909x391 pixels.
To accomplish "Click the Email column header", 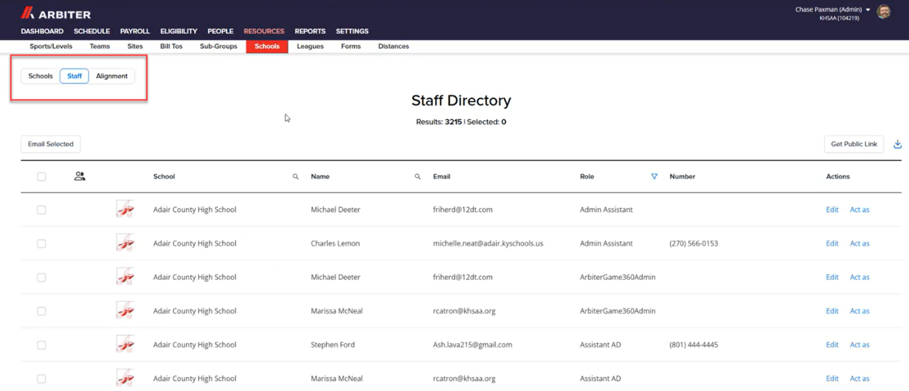I will pos(441,176).
